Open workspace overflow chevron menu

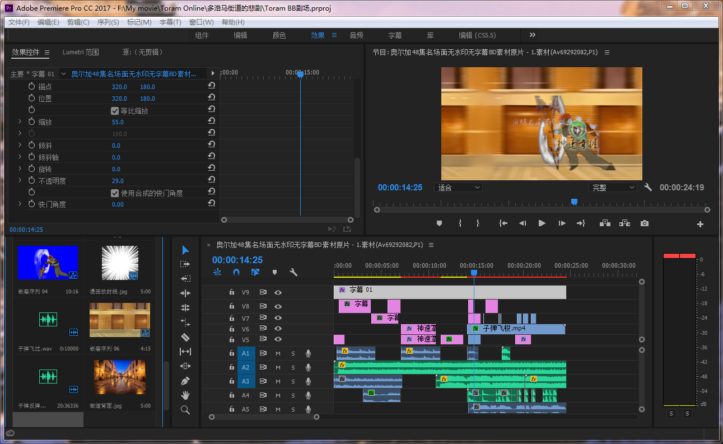(x=533, y=35)
